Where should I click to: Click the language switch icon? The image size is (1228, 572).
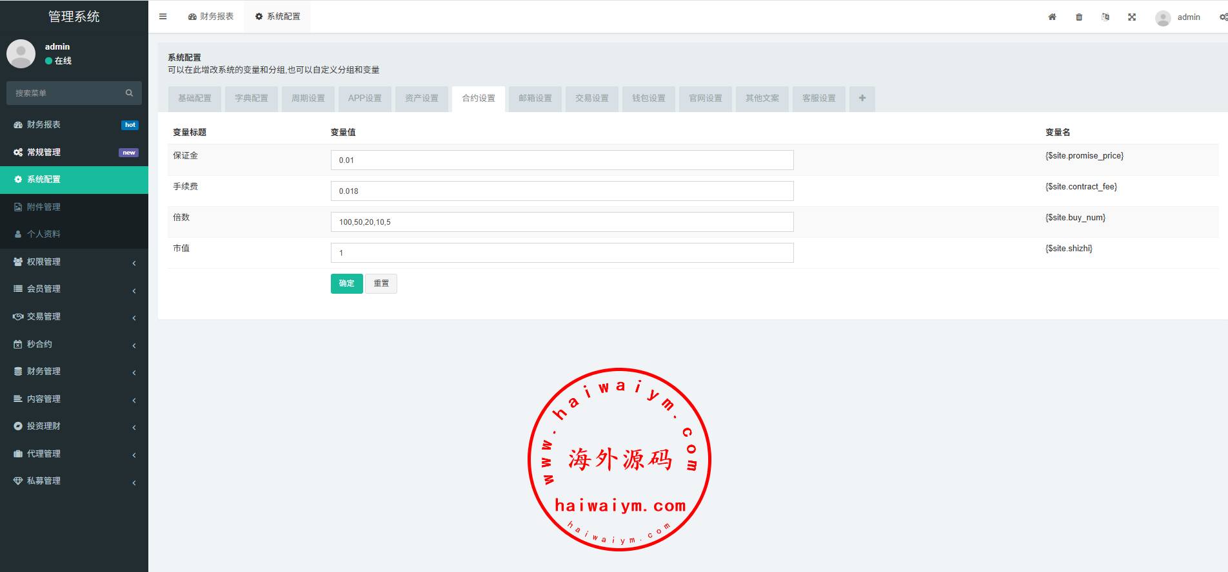click(x=1105, y=17)
